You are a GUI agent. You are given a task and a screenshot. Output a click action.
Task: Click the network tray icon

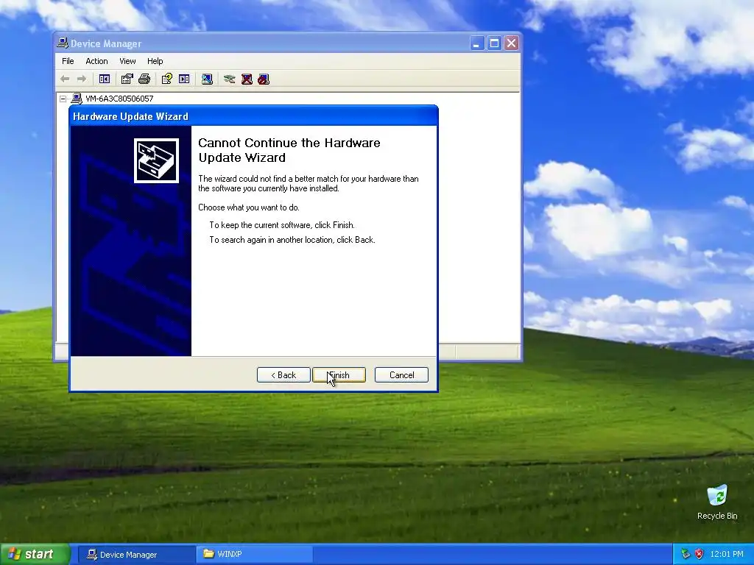(x=686, y=554)
